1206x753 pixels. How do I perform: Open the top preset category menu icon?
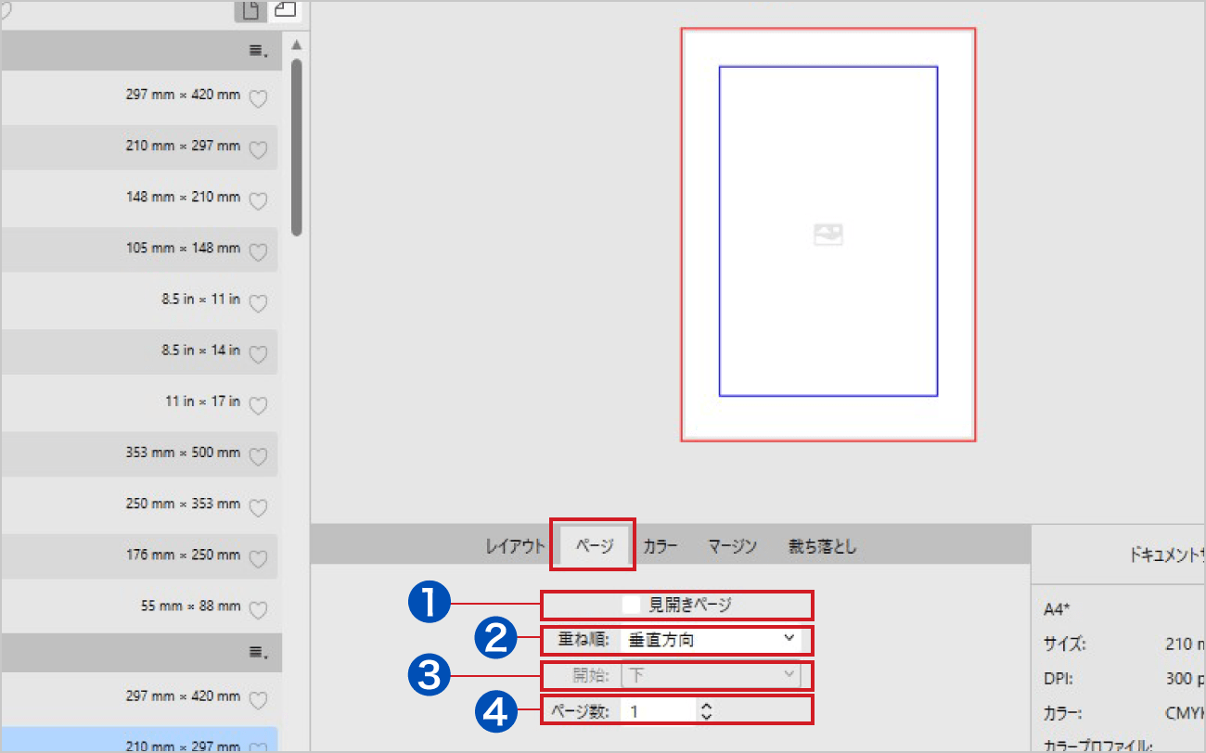pos(258,52)
